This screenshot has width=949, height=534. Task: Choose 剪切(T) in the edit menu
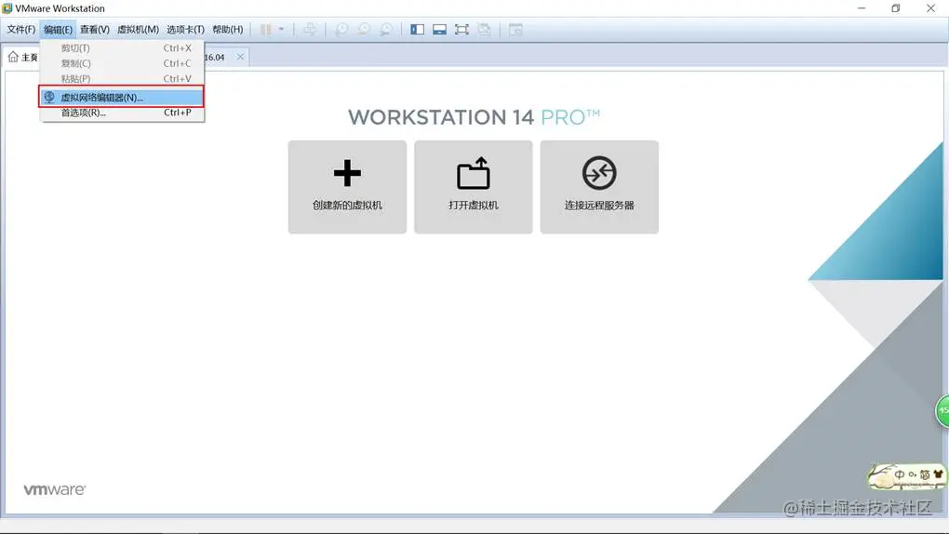pyautogui.click(x=122, y=47)
